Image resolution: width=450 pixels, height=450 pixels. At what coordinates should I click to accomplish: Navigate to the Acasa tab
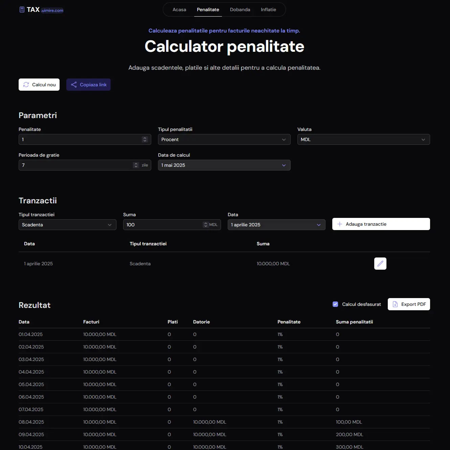point(179,9)
